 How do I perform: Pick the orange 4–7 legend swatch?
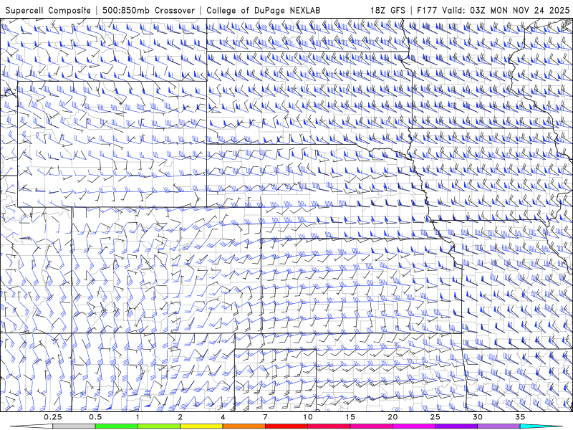[244, 426]
